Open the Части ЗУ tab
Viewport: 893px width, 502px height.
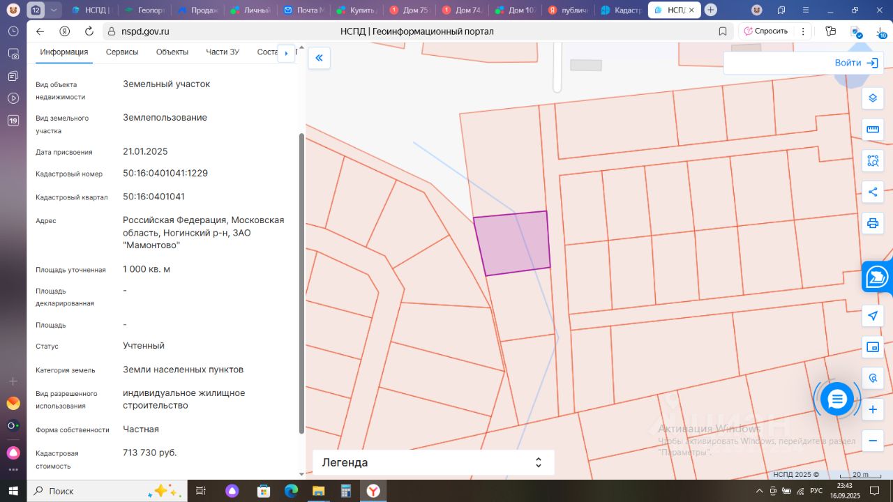pos(223,52)
